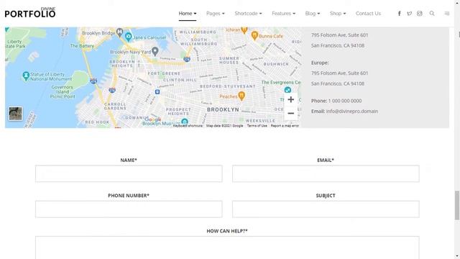Select the Jane's Carousel map marker
The height and width of the screenshot is (259, 460).
(128, 37)
